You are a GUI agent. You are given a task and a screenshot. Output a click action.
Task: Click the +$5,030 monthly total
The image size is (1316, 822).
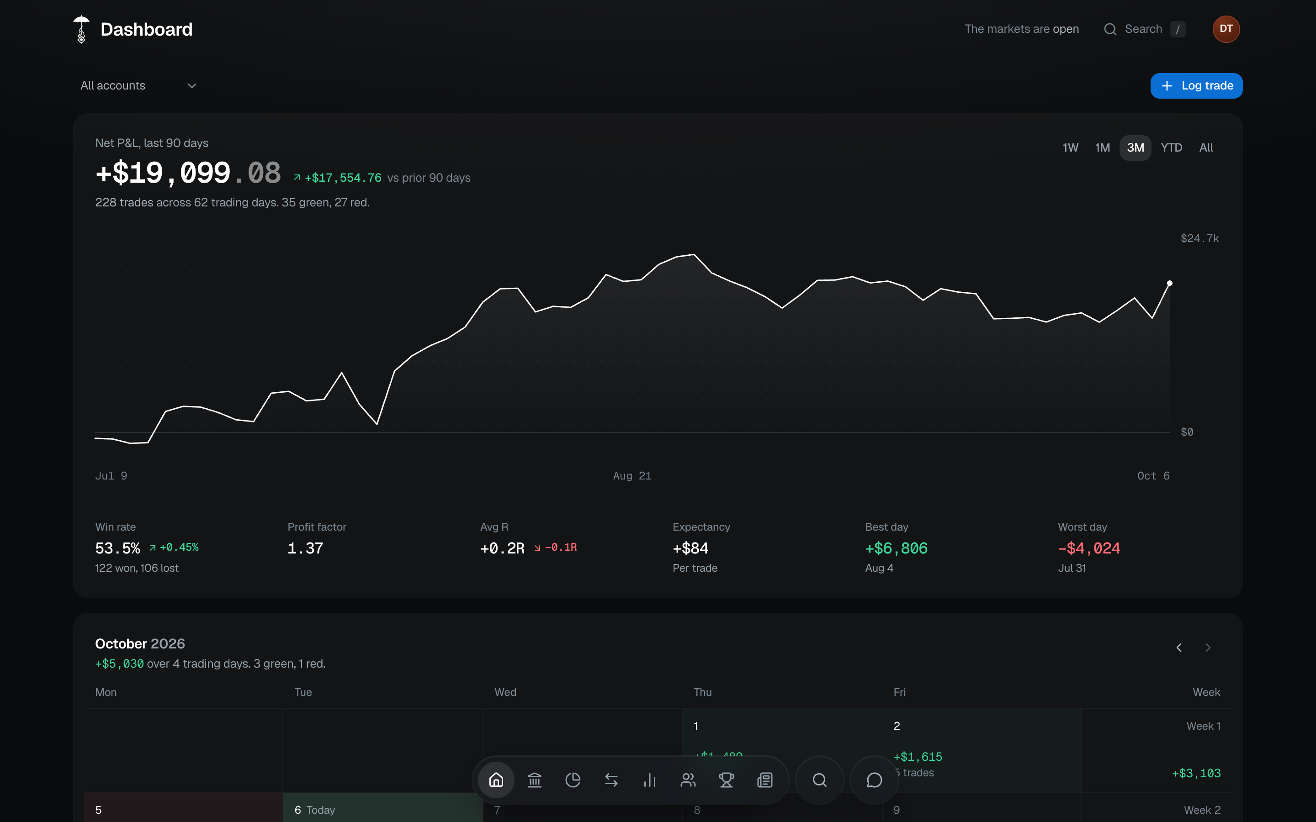click(x=120, y=664)
